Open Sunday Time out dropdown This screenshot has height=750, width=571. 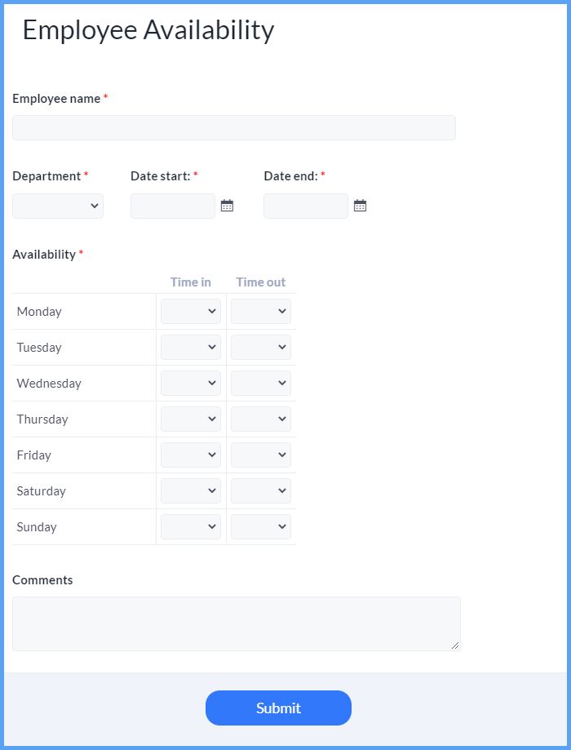pos(261,526)
